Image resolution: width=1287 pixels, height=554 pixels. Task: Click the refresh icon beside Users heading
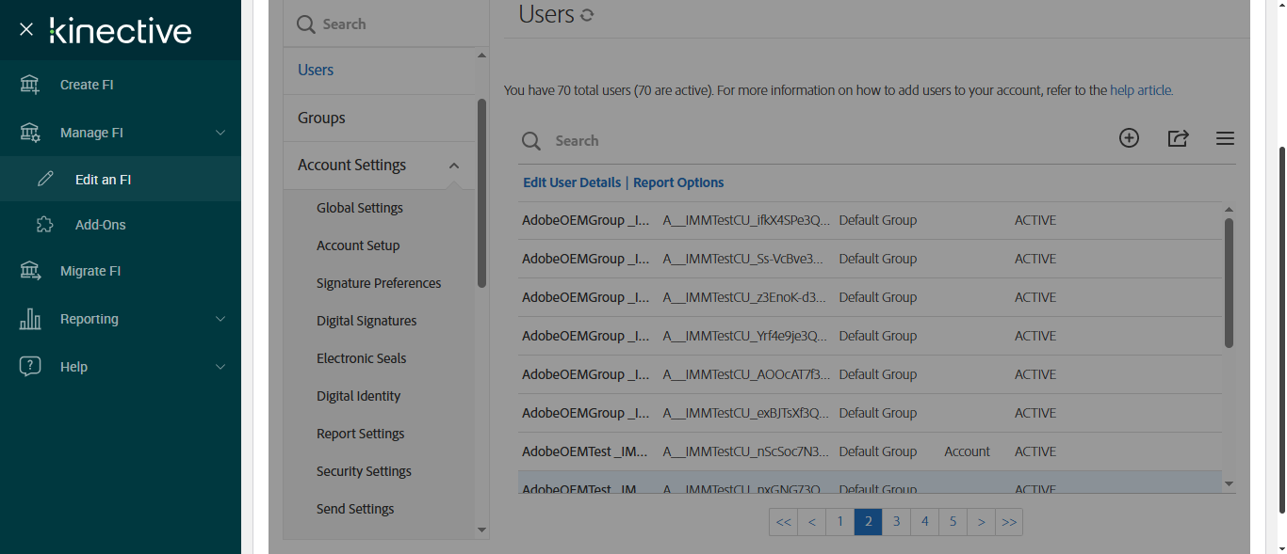[587, 15]
